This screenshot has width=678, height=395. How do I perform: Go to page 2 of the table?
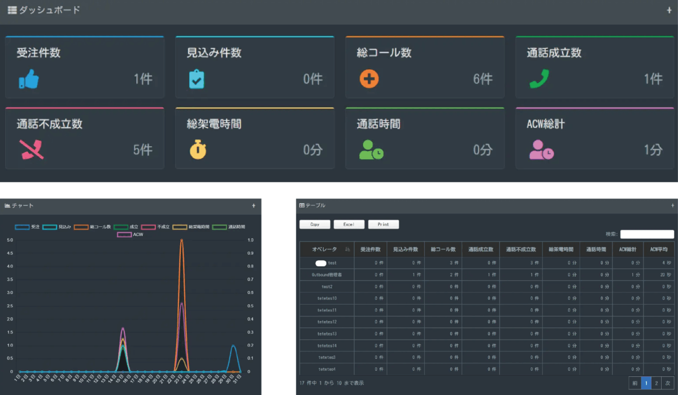click(x=656, y=383)
